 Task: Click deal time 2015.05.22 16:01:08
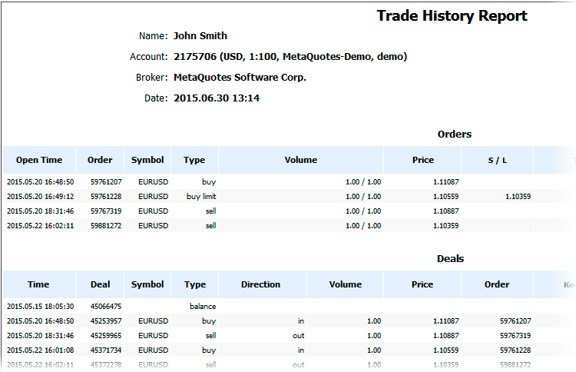coord(41,350)
